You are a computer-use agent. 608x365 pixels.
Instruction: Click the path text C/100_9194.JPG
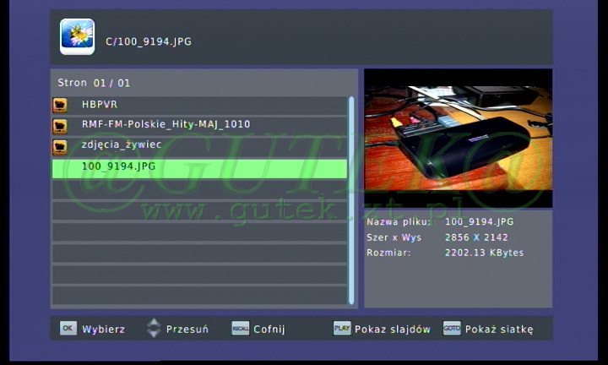(x=149, y=41)
